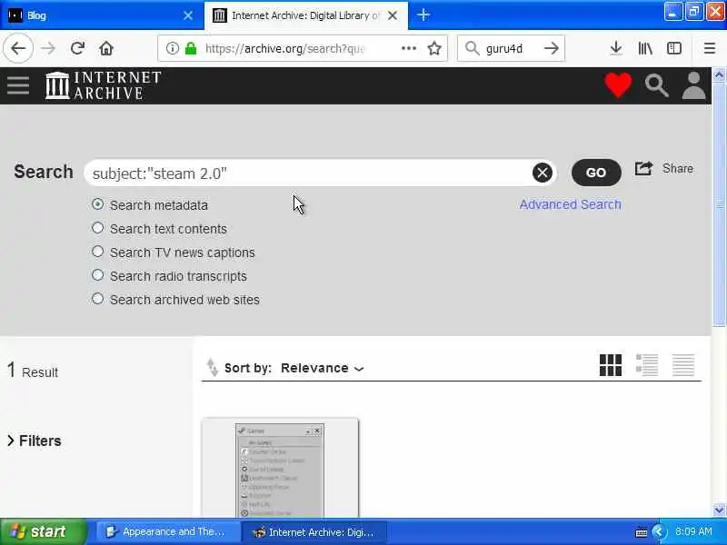This screenshot has height=545, width=727.
Task: Select the Internet Archive browser tab
Action: tap(306, 15)
